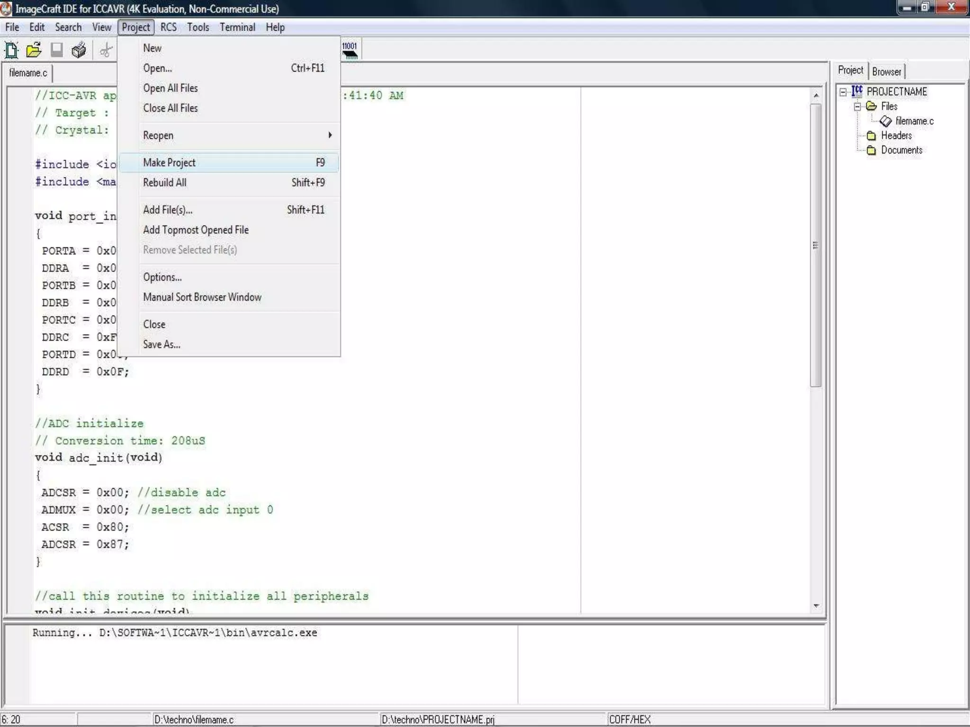
Task: Choose Add File(s)...
Action: (229, 210)
